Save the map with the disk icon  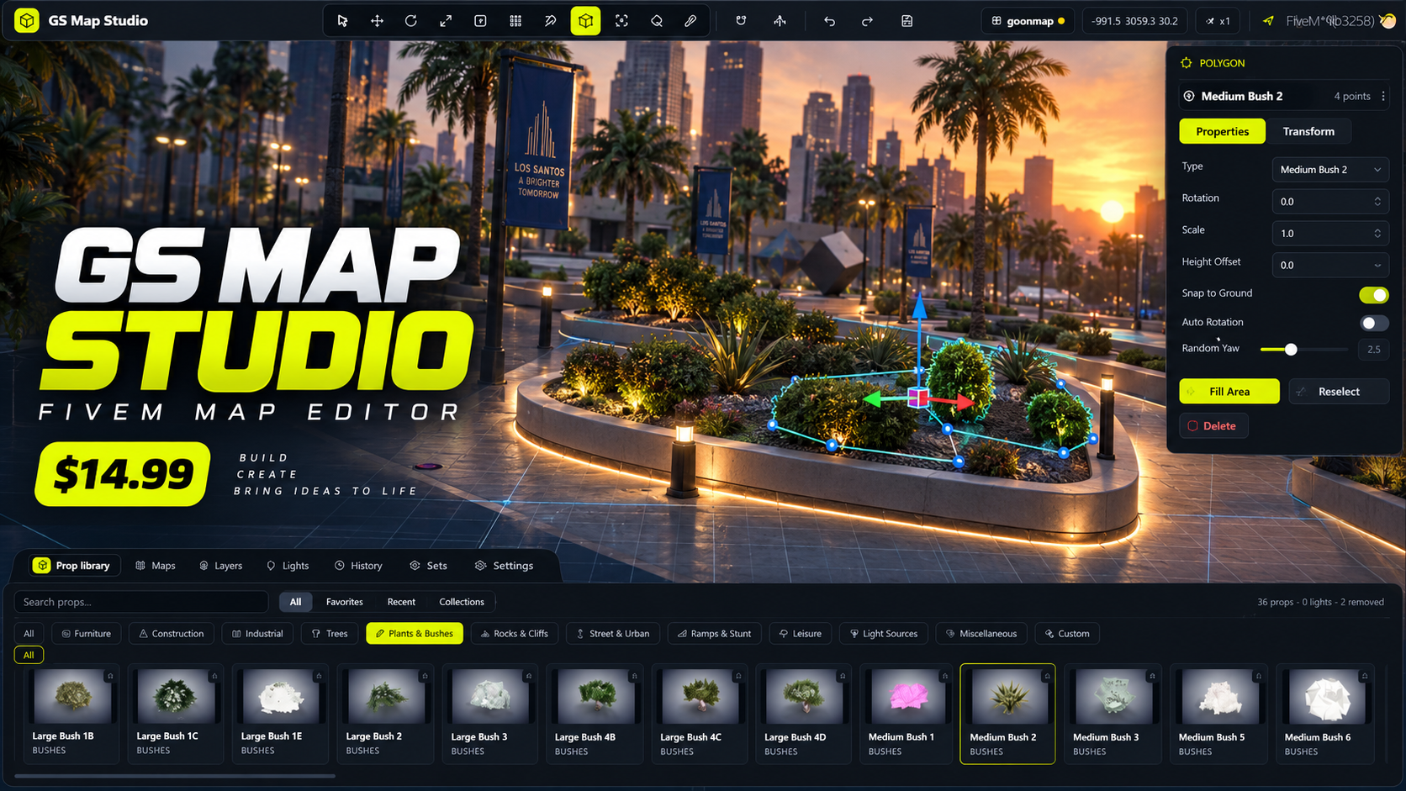906,21
